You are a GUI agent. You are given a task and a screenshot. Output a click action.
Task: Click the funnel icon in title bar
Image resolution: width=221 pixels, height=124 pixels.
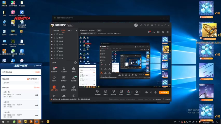pyautogui.click(x=155, y=25)
